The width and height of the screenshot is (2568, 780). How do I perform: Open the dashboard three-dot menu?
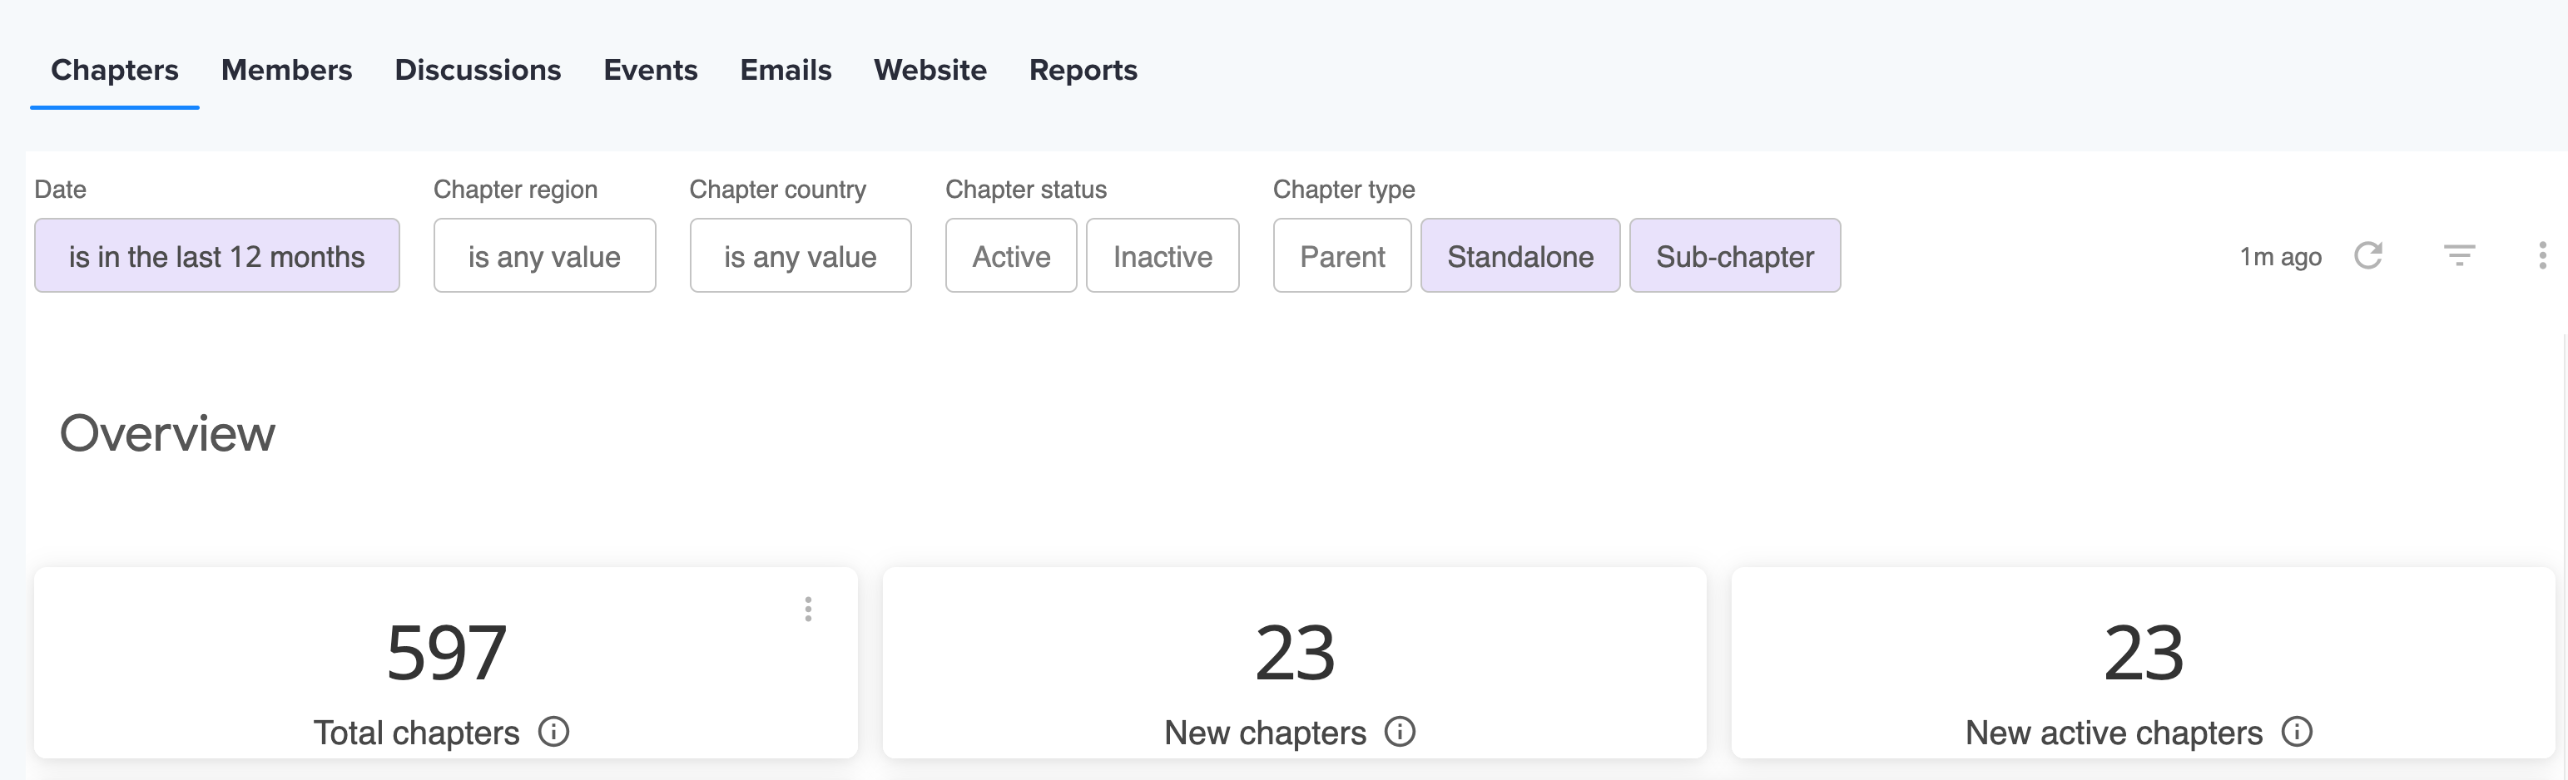pyautogui.click(x=2542, y=256)
